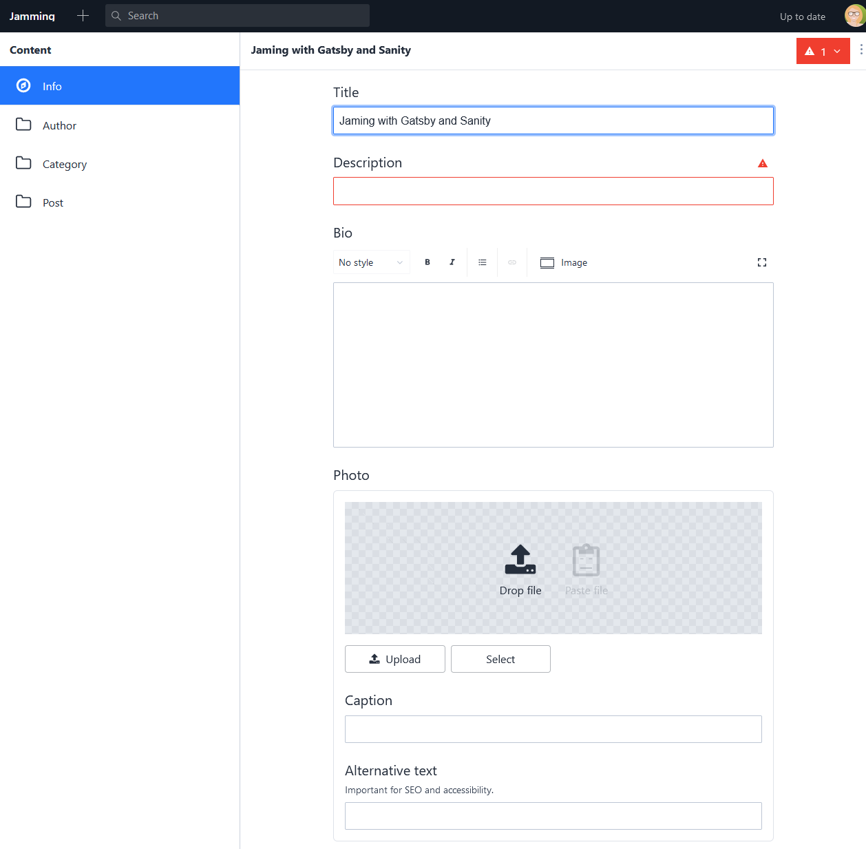This screenshot has height=849, width=866.
Task: Click the Upload button
Action: click(395, 659)
